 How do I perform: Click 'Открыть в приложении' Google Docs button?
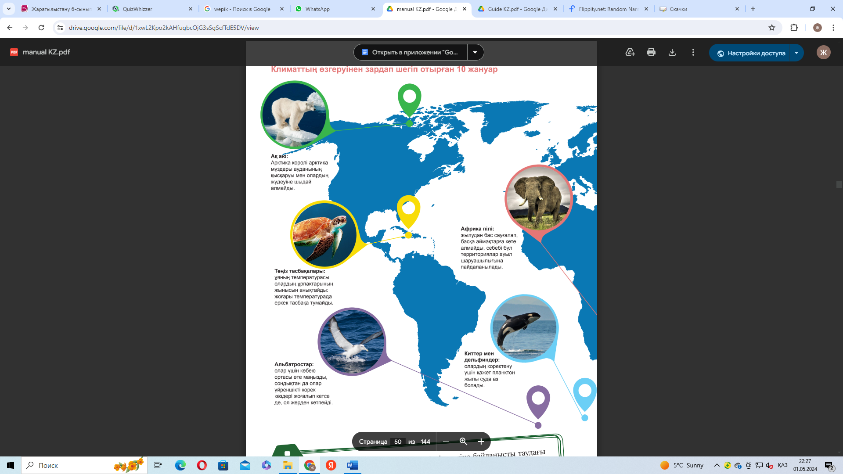click(410, 52)
